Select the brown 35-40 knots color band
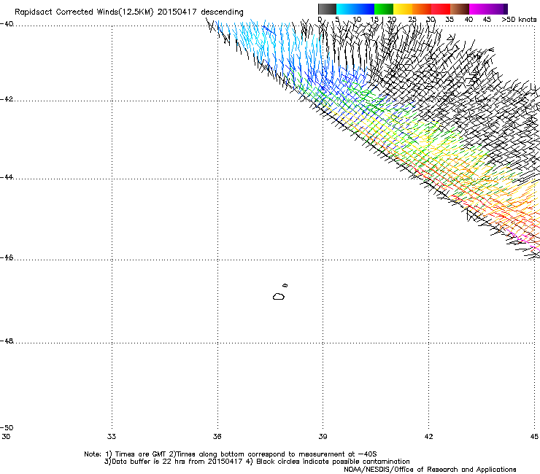This screenshot has width=540, height=474. [460, 9]
